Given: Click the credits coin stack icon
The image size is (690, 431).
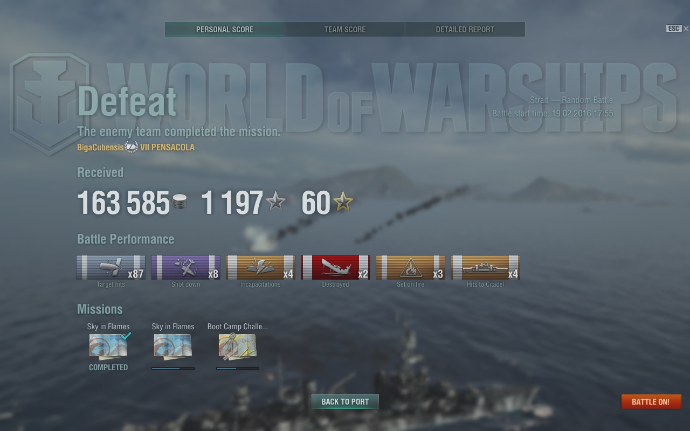Looking at the screenshot, I should coord(180,203).
